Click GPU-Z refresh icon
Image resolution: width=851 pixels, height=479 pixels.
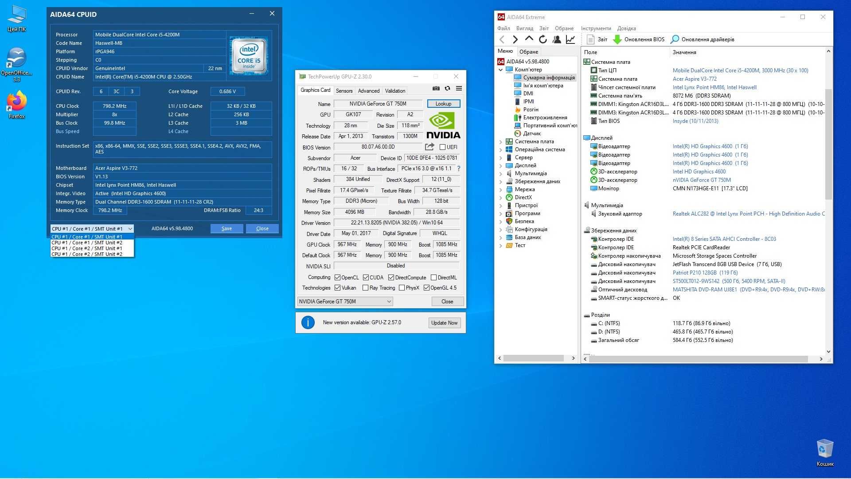[448, 88]
